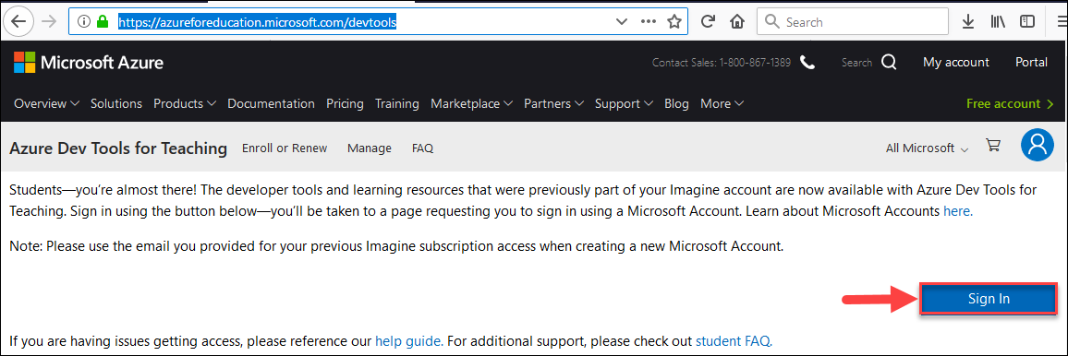
Task: Click the Azure search magnifier icon
Action: [888, 63]
